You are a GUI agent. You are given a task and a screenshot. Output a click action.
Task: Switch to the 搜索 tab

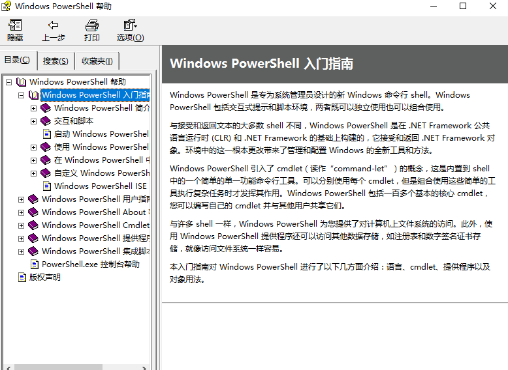[56, 61]
